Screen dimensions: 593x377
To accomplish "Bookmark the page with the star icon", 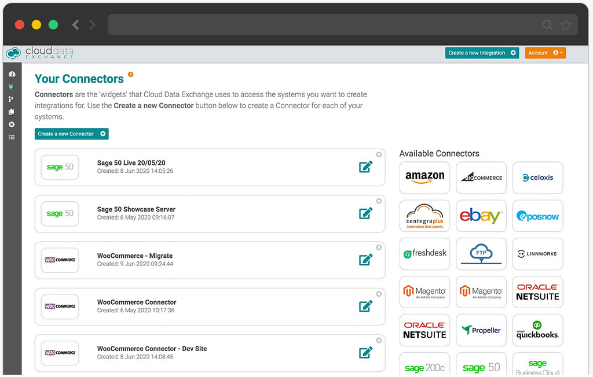I will (566, 25).
